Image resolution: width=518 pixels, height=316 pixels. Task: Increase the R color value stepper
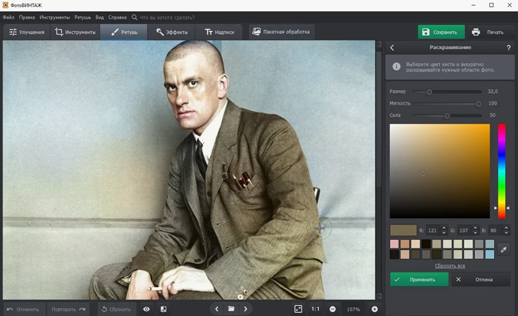coord(444,228)
